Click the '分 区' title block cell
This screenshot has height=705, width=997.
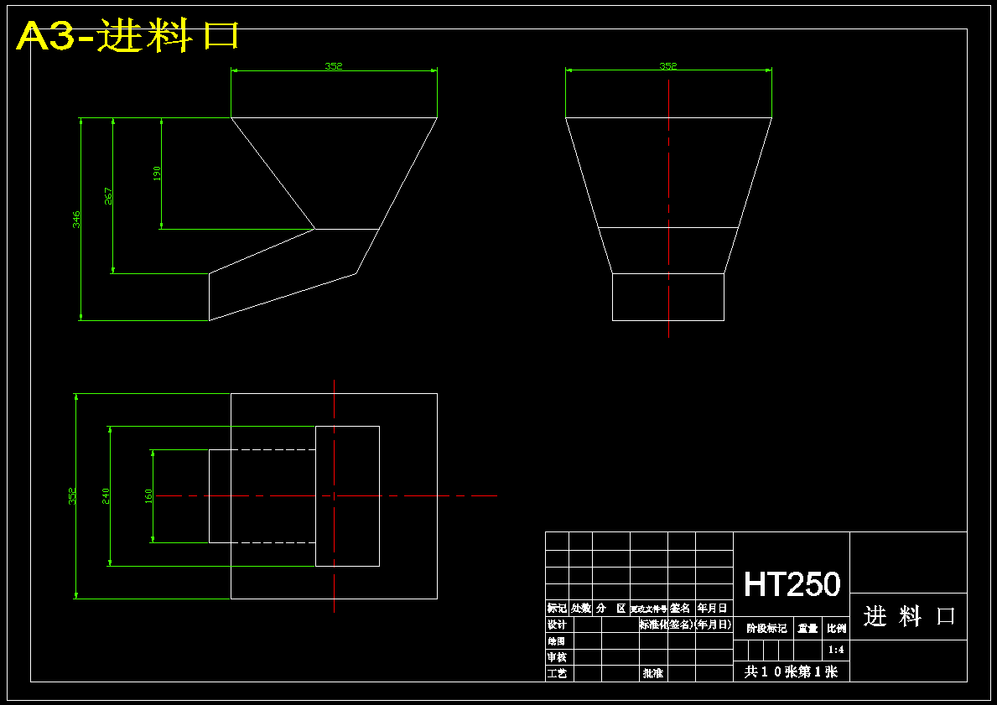[611, 609]
